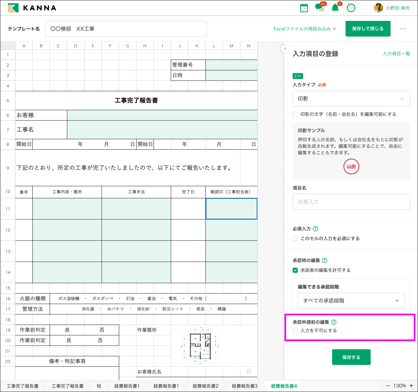
Task: Click the help question mark in header
Action: (x=351, y=8)
